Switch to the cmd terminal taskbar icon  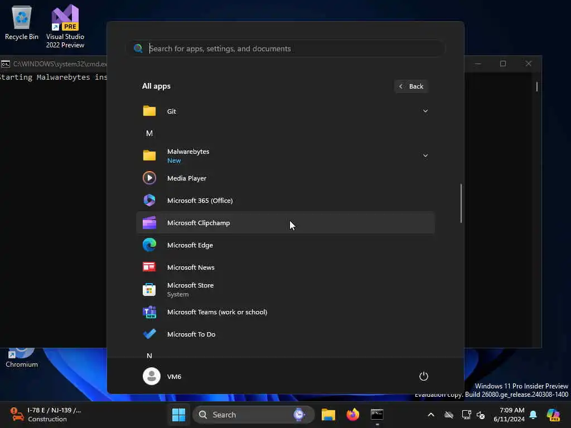coord(377,415)
